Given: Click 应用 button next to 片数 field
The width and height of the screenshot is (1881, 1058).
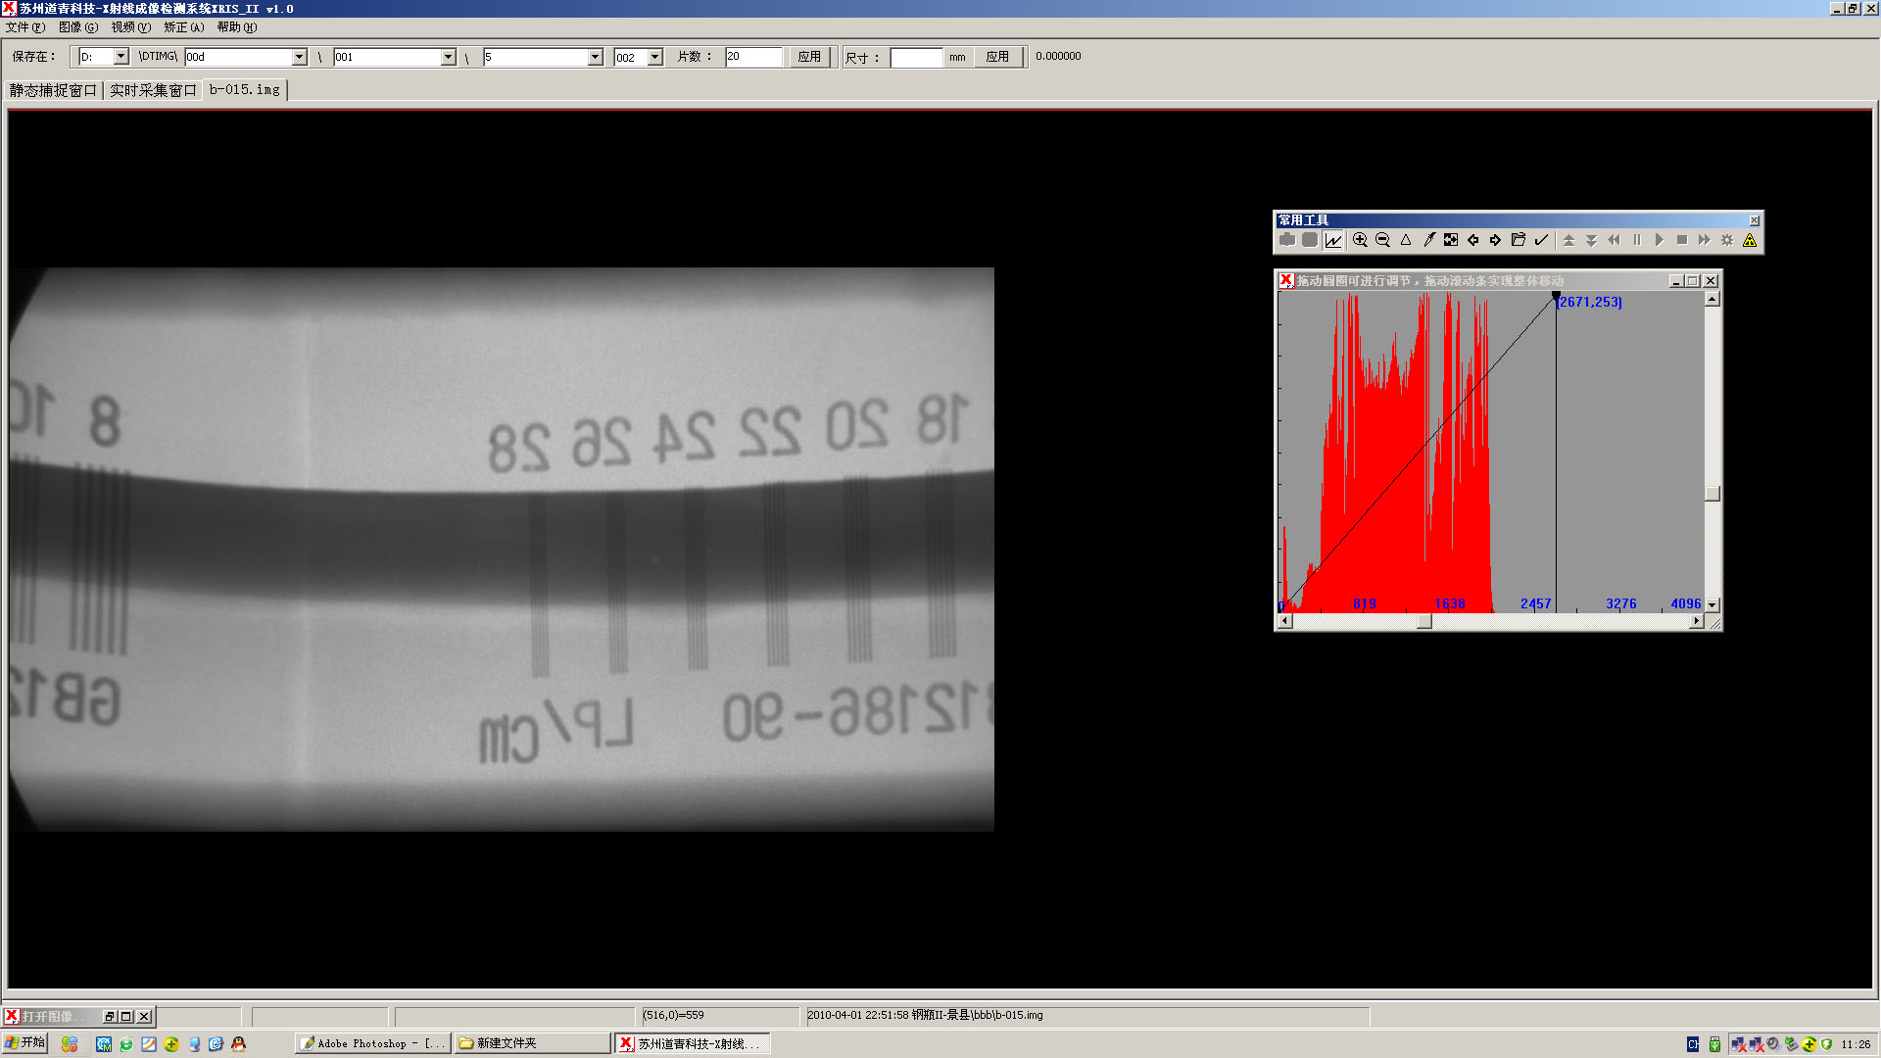Looking at the screenshot, I should tap(809, 57).
